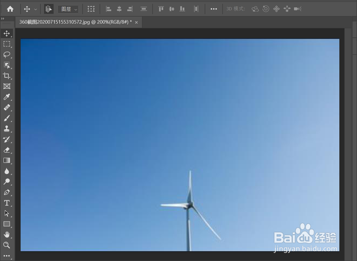Open the three-dots align options menu
Image resolution: width=357 pixels, height=261 pixels.
coord(214,9)
